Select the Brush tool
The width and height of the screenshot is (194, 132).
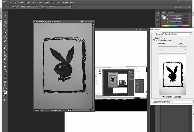(5, 41)
